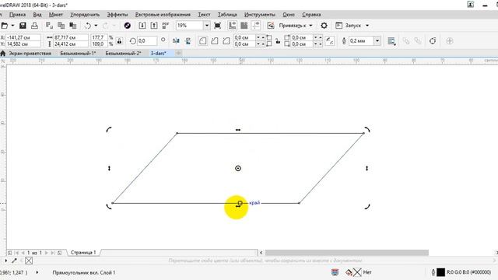Open the Эффекты menu
This screenshot has width=498, height=280.
tap(117, 15)
